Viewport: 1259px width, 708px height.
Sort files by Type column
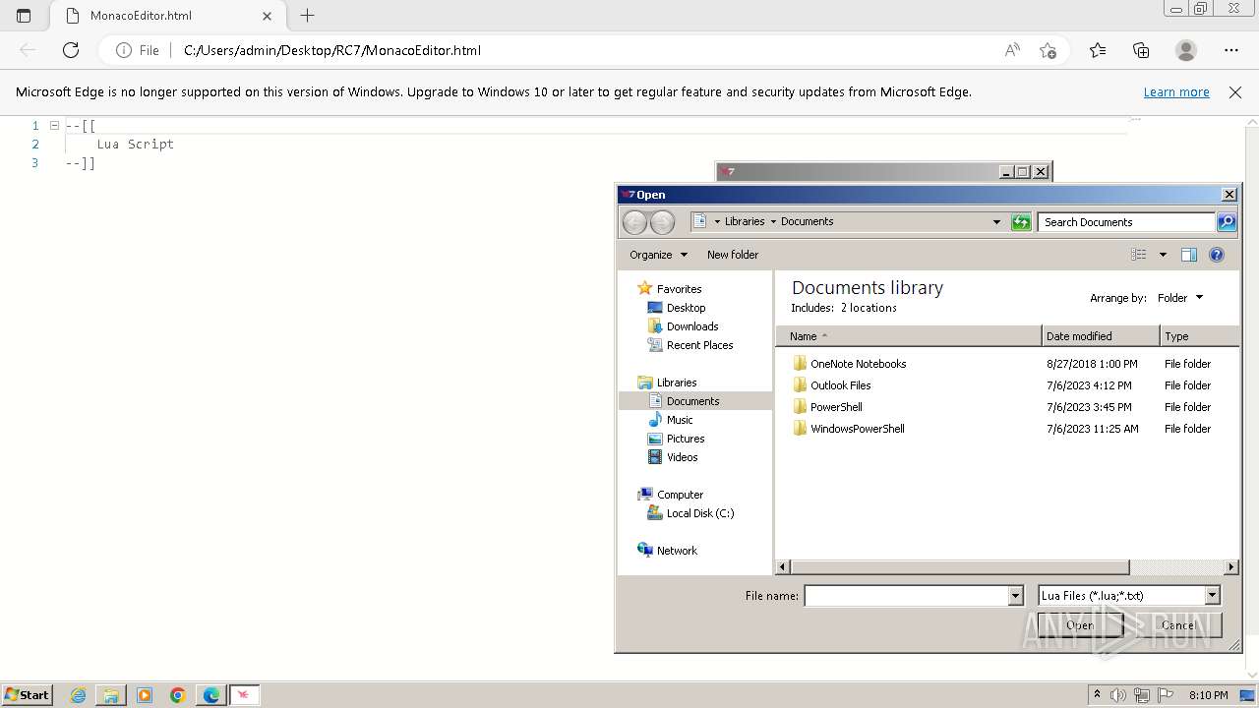tap(1200, 336)
